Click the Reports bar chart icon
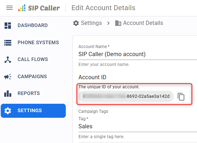 pos(8,94)
